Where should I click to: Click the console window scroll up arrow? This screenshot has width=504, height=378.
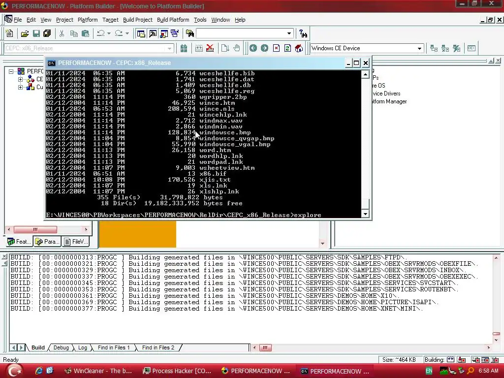(365, 75)
